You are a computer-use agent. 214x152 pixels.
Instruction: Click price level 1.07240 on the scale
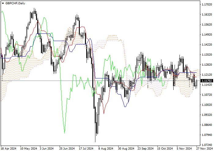[x=207, y=145]
